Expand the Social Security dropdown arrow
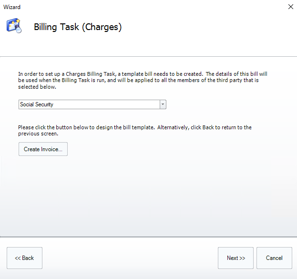Image resolution: width=297 pixels, height=279 pixels. (163, 104)
